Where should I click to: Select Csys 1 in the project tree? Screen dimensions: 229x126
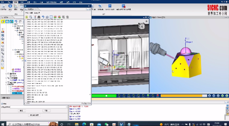point(14,76)
